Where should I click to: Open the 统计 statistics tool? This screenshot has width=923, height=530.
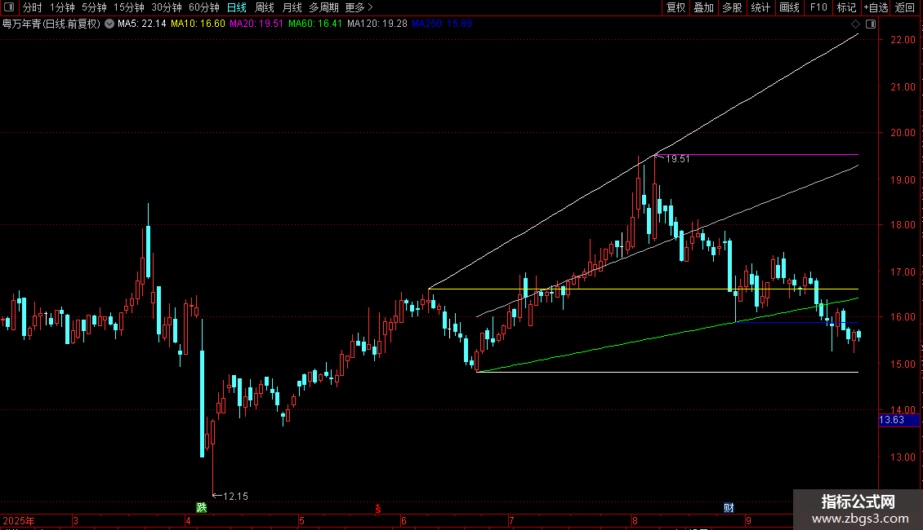click(760, 7)
